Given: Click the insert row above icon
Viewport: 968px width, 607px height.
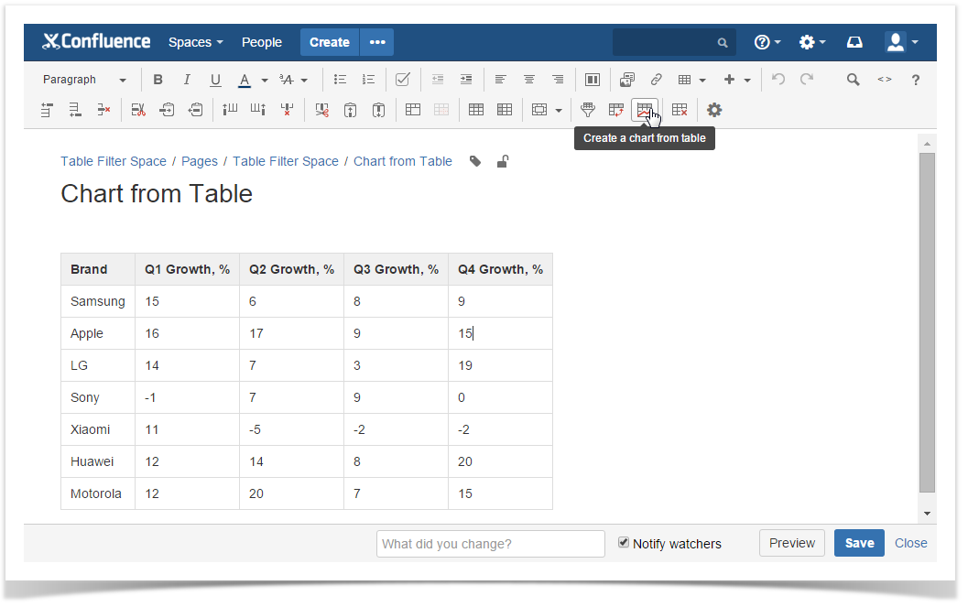Looking at the screenshot, I should (x=47, y=111).
